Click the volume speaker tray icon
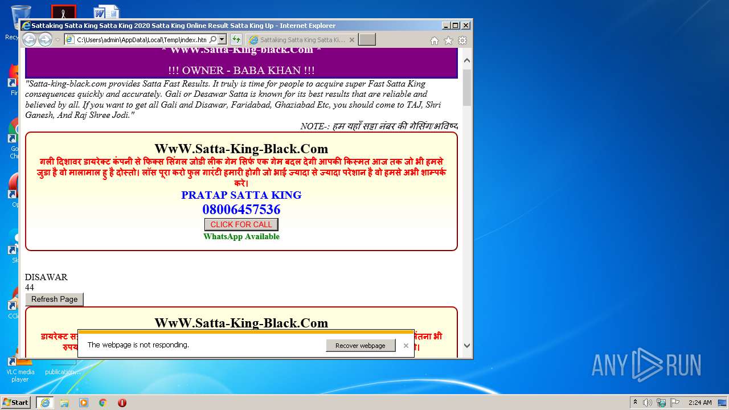729x410 pixels. [x=648, y=403]
